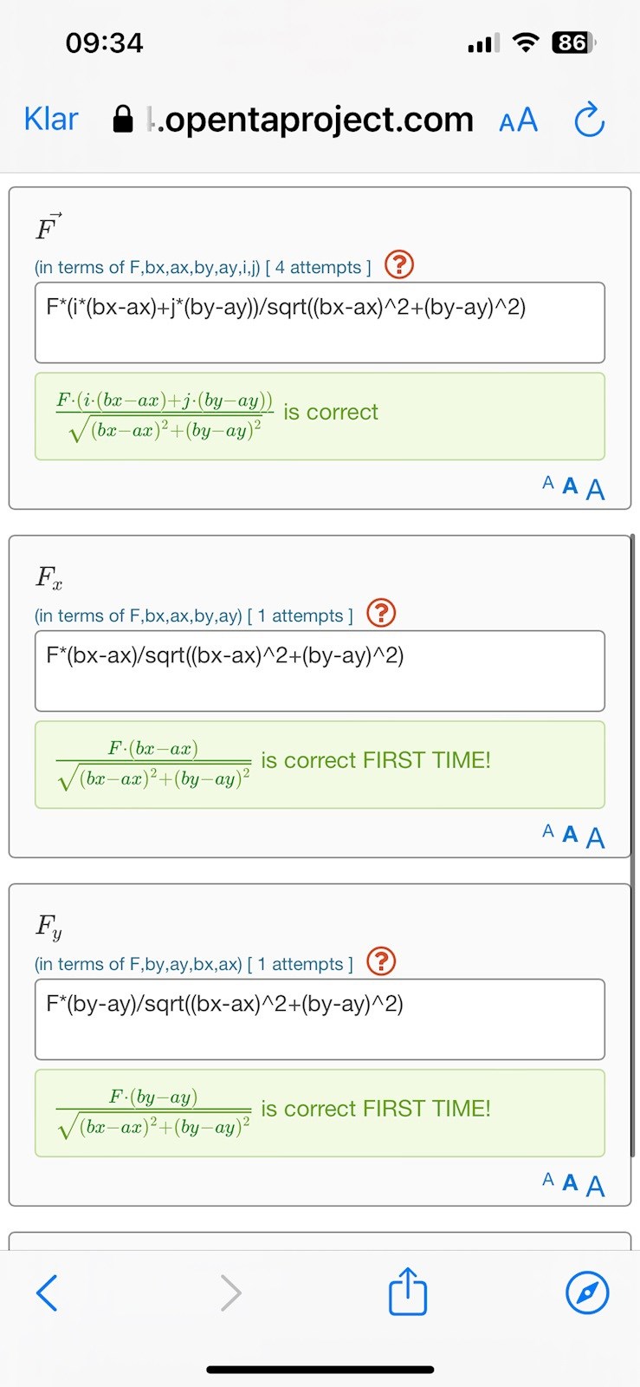The image size is (640, 1387).
Task: Open in Safari compass icon
Action: point(586,1293)
